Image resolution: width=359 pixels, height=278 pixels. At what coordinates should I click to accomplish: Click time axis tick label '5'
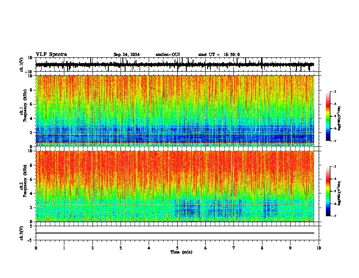[x=177, y=248]
